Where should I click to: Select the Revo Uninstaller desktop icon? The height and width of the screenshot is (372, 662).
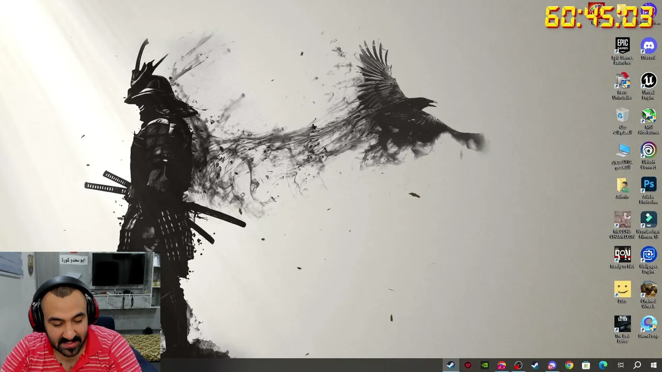622,86
